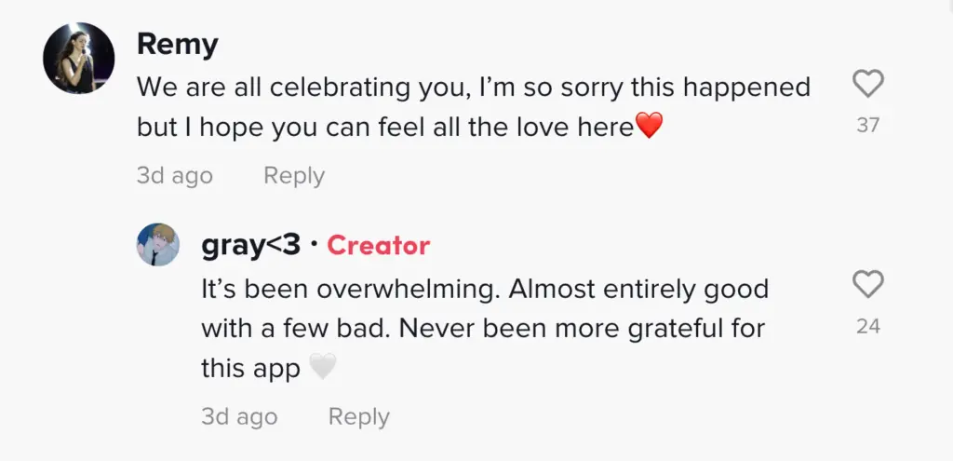Viewport: 953px width, 461px height.
Task: Click the pink Creator badge
Action: 378,246
